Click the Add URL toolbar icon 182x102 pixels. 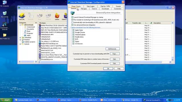coord(22,16)
